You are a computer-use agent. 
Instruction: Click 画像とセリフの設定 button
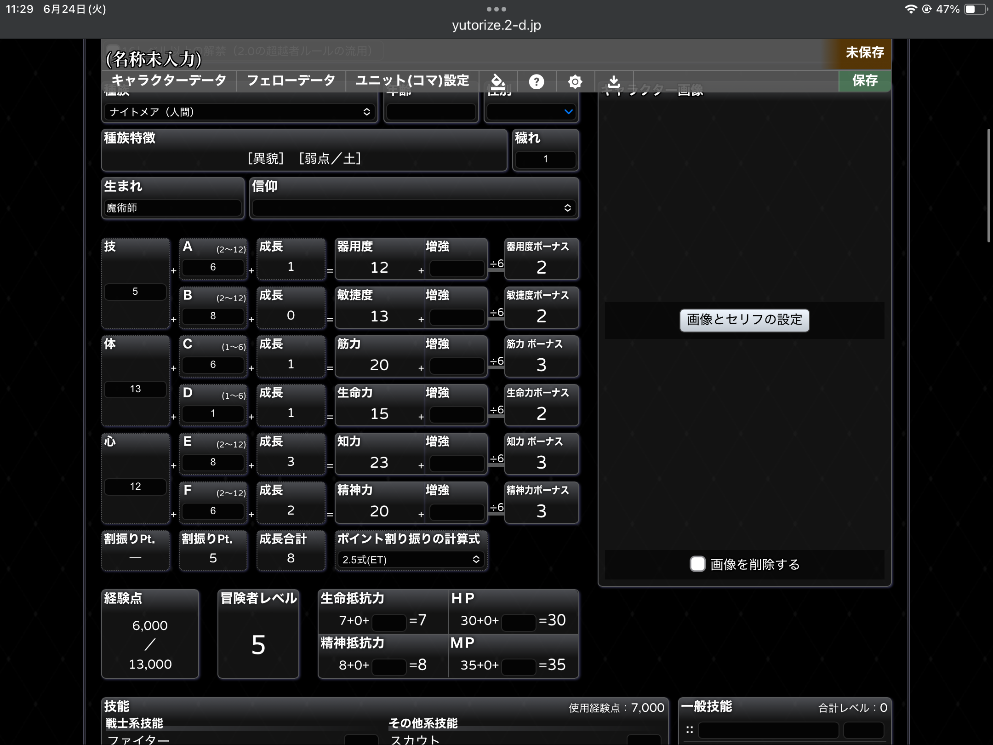(x=744, y=320)
